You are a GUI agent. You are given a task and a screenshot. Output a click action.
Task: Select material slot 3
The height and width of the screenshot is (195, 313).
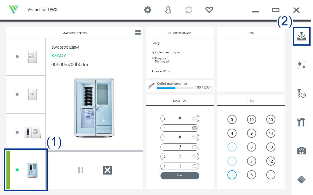pyautogui.click(x=180, y=147)
